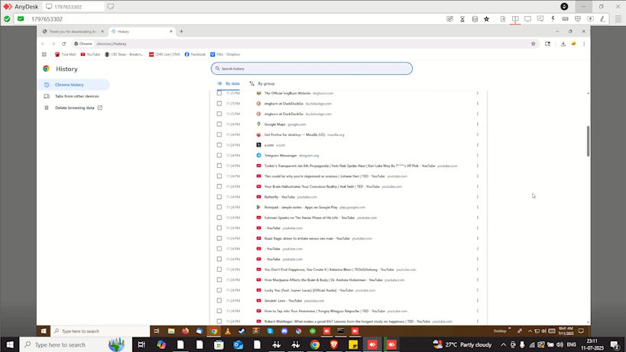Click the history page vertical scrollbar thumb
The width and height of the screenshot is (626, 352).
coord(588,141)
